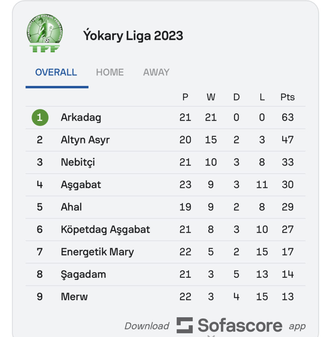Open the Arkadag team row
Image resolution: width=331 pixels, height=337 pixels.
point(165,117)
